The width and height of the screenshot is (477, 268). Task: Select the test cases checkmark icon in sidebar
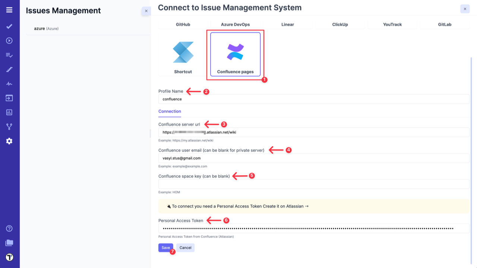point(9,26)
